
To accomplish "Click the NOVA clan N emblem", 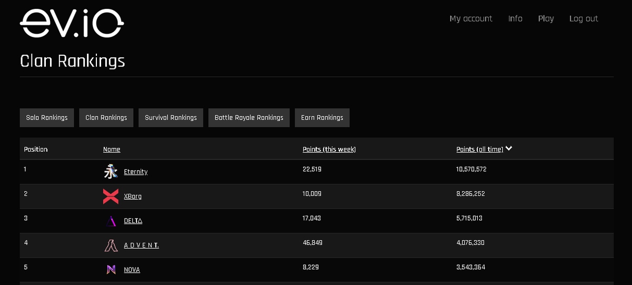I will [x=111, y=270].
